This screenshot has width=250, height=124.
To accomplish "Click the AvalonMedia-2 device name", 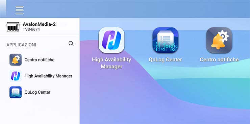I will coord(39,24).
